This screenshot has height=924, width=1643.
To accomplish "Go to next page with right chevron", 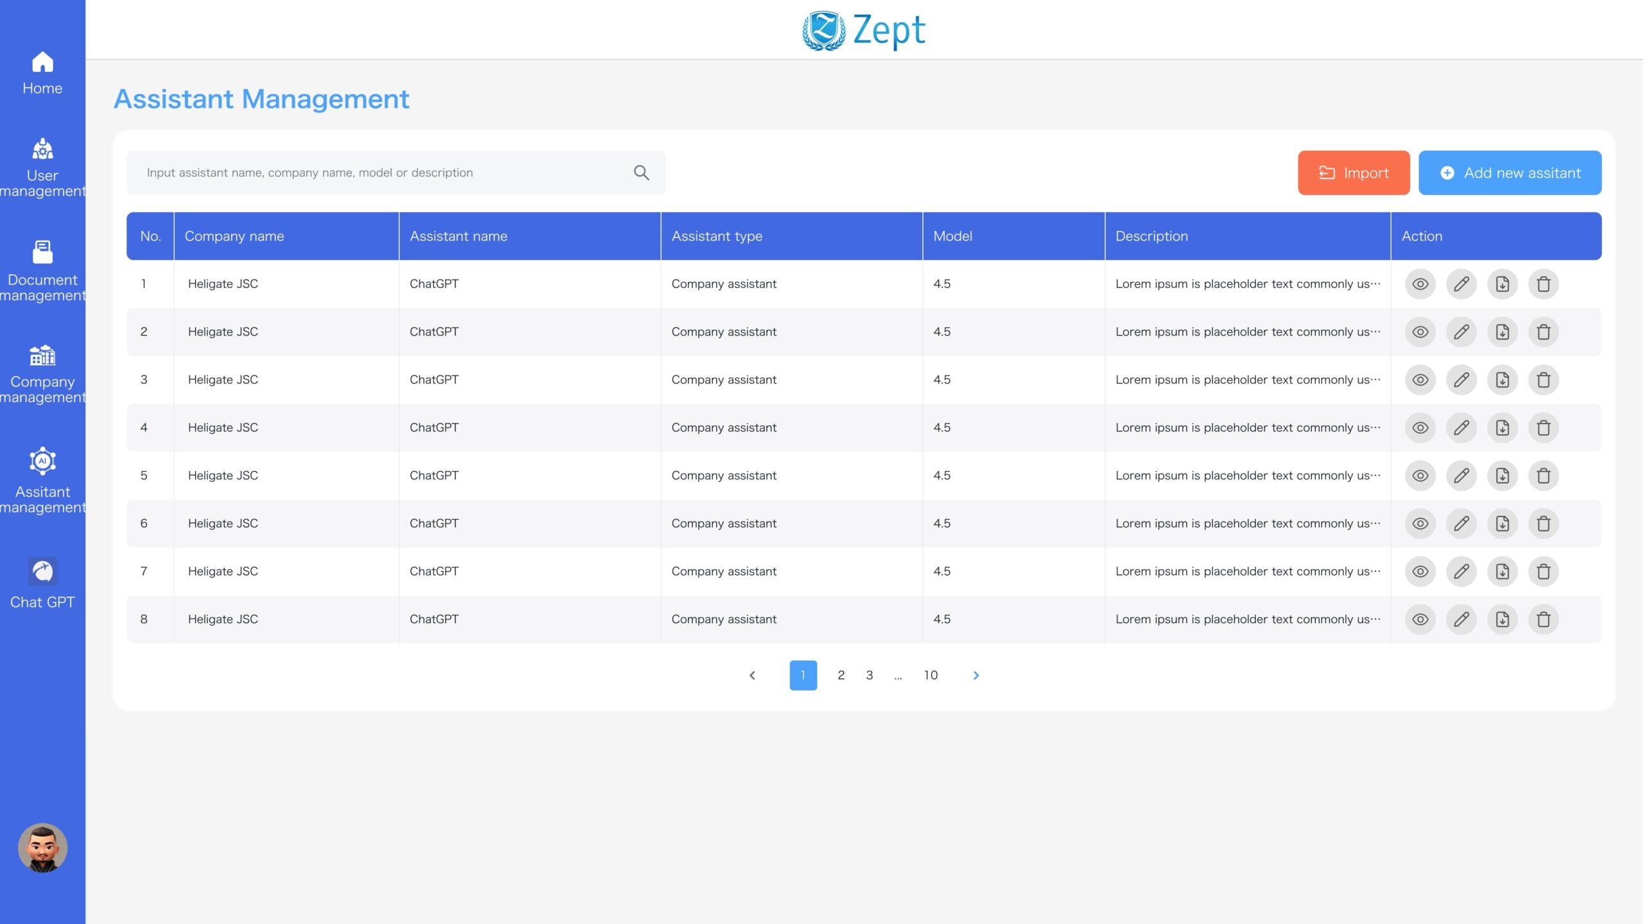I will click(x=976, y=675).
